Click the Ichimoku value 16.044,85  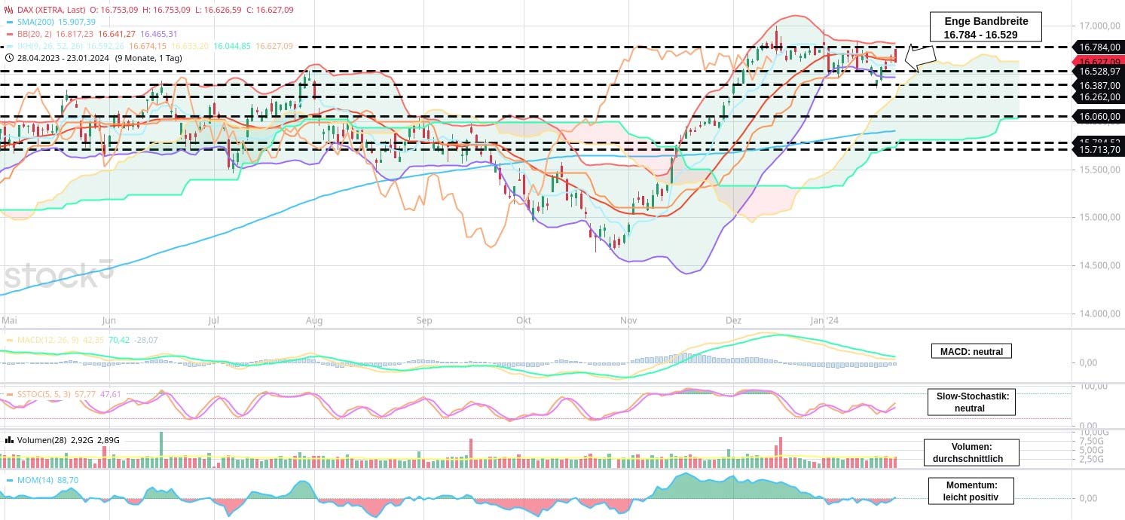pyautogui.click(x=232, y=46)
